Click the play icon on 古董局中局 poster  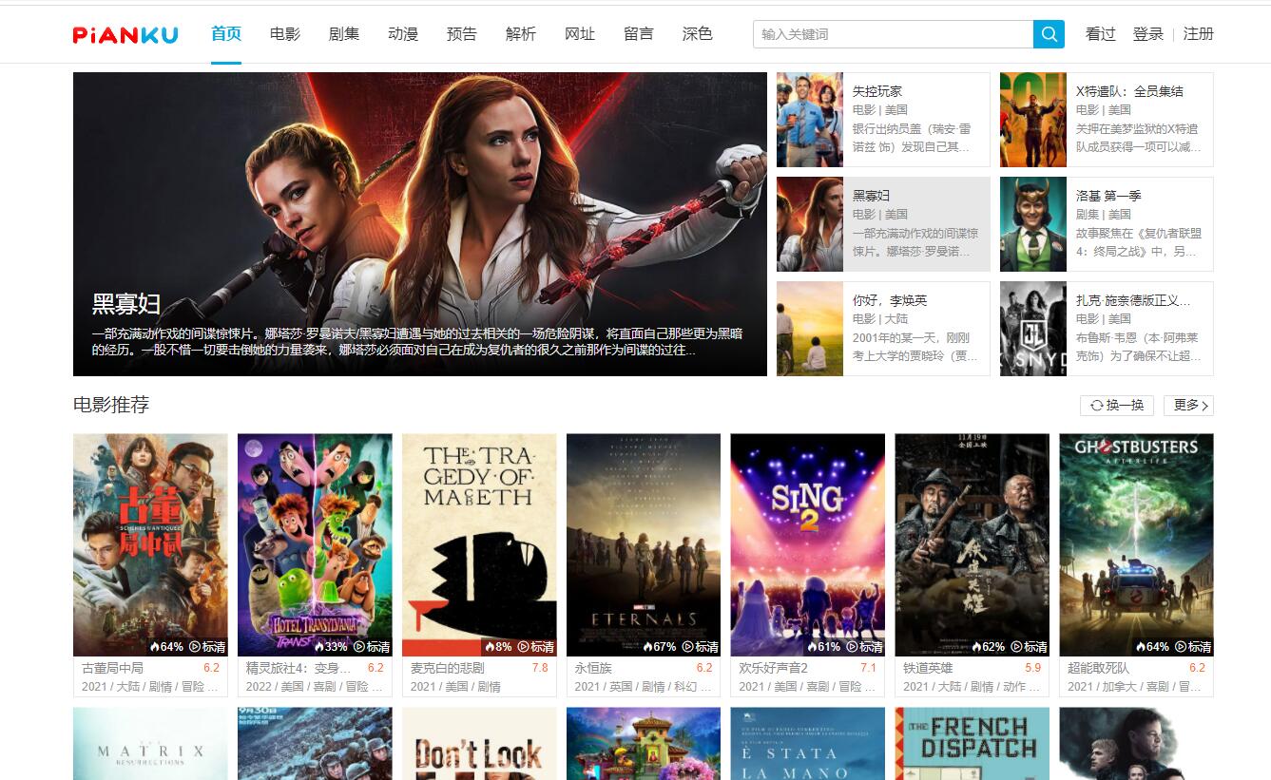tap(195, 646)
